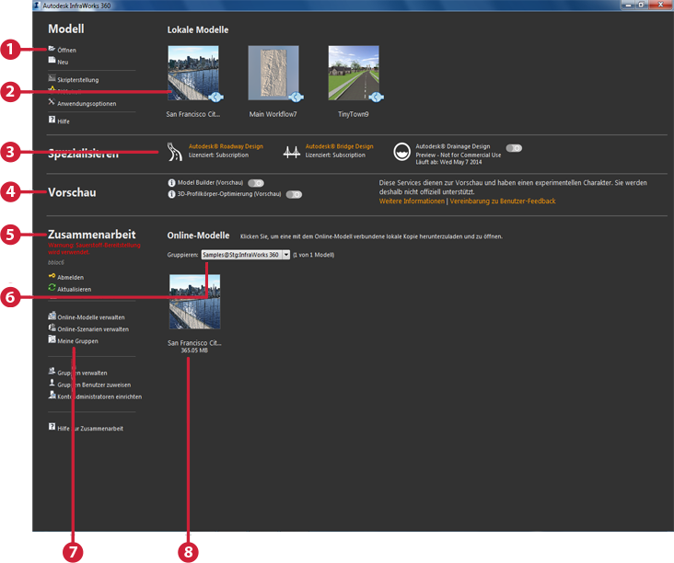Image resolution: width=674 pixels, height=563 pixels.
Task: Toggle the Autodesk Drainage Design switch
Action: [514, 148]
